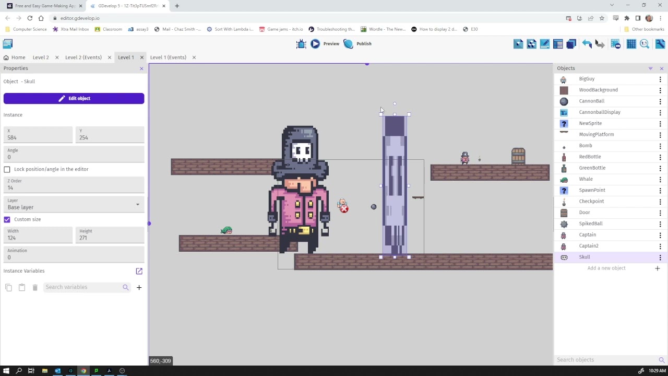Click the Edit object button

(74, 98)
